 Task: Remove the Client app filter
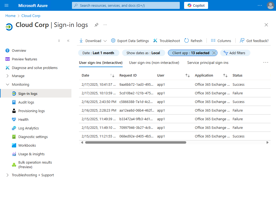click(x=214, y=53)
